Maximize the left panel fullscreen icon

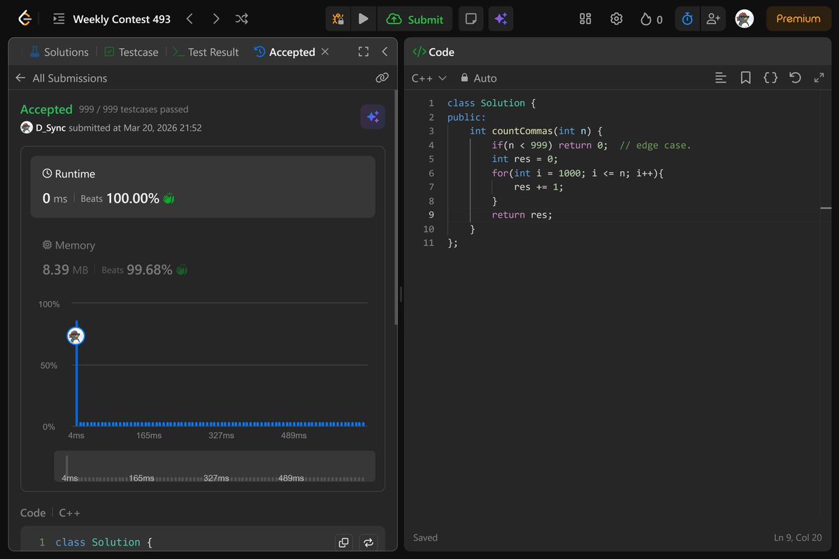[363, 52]
